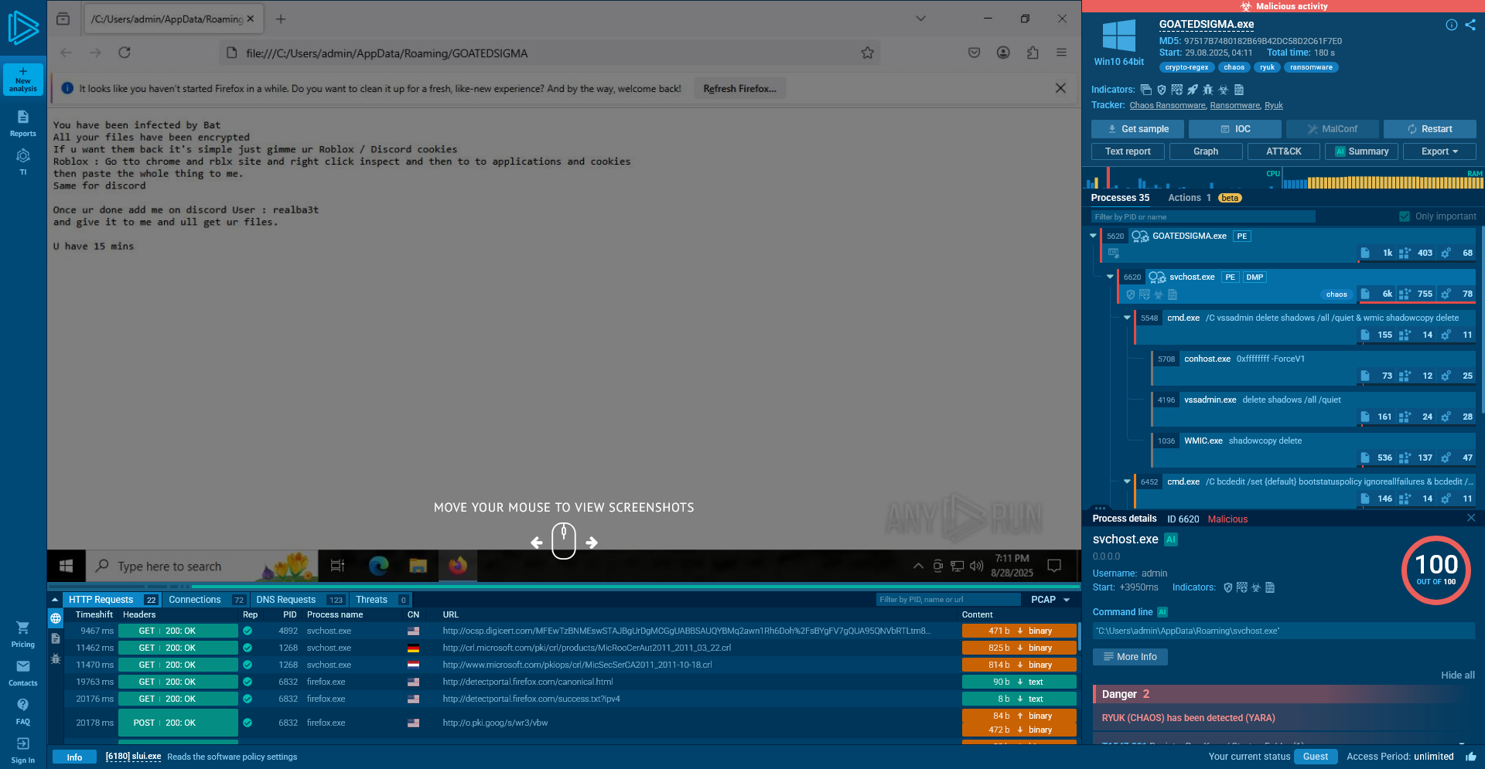Click Firefox account avatar icon

[1003, 53]
